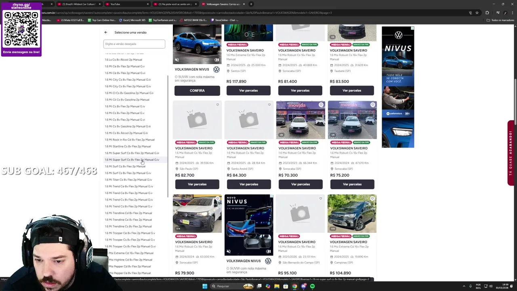This screenshot has width=517, height=291.
Task: Open the TopTierRamen bookmark
Action: pyautogui.click(x=162, y=20)
